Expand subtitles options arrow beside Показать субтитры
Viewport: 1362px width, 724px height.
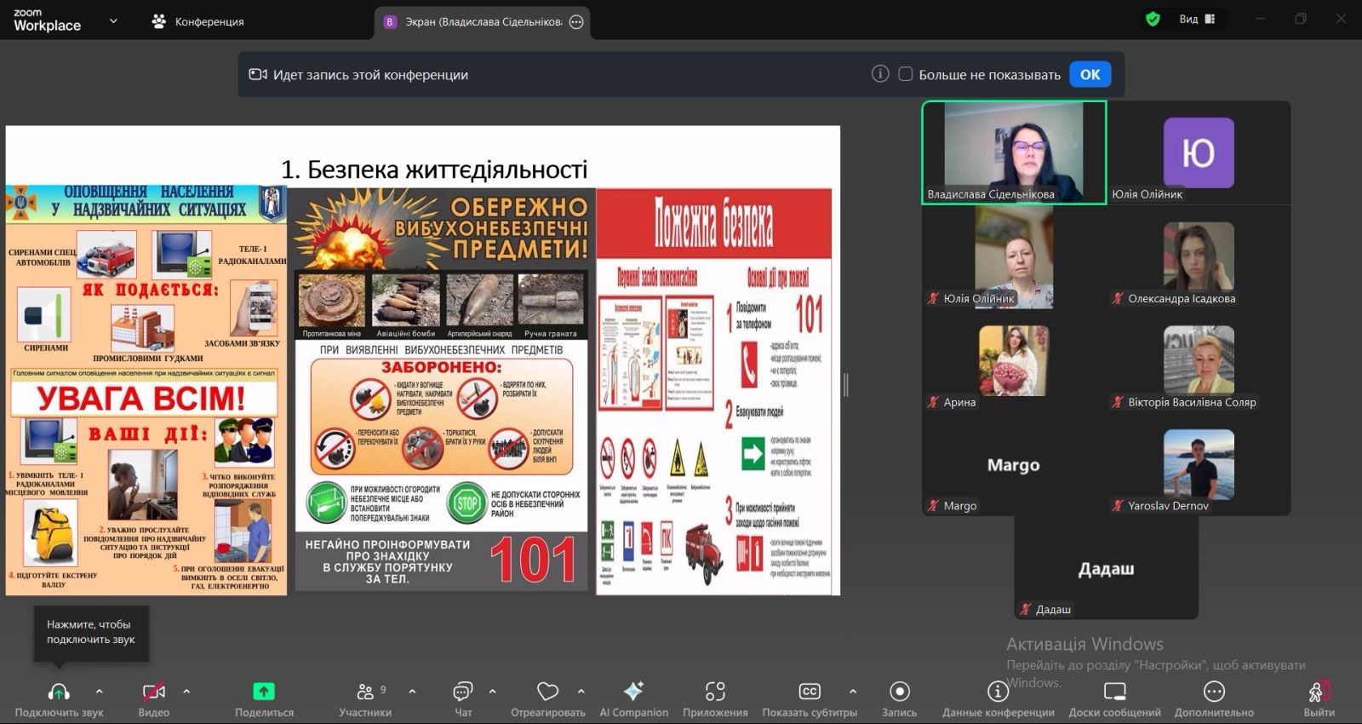[853, 692]
